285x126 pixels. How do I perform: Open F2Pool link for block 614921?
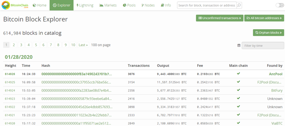pyautogui.click(x=270, y=115)
